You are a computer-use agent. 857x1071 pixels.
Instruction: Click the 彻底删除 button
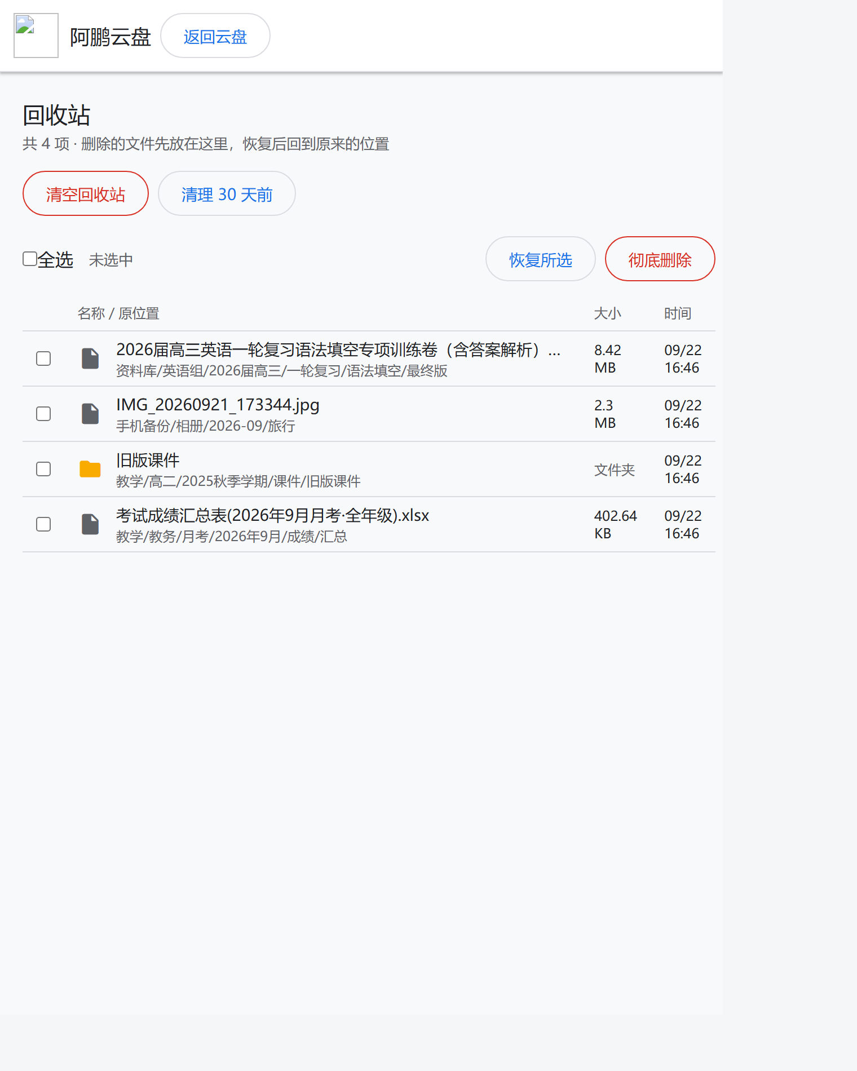click(x=660, y=259)
